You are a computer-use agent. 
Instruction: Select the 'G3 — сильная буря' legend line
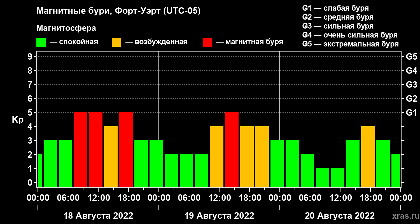pyautogui.click(x=338, y=26)
